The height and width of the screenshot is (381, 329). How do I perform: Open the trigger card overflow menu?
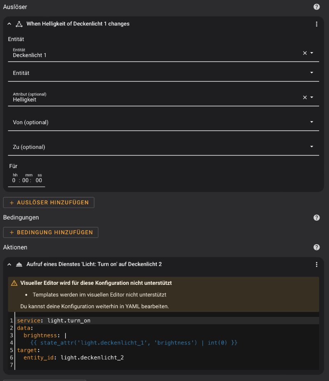coord(317,24)
